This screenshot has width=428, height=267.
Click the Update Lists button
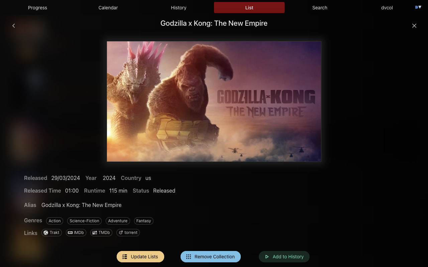click(140, 257)
